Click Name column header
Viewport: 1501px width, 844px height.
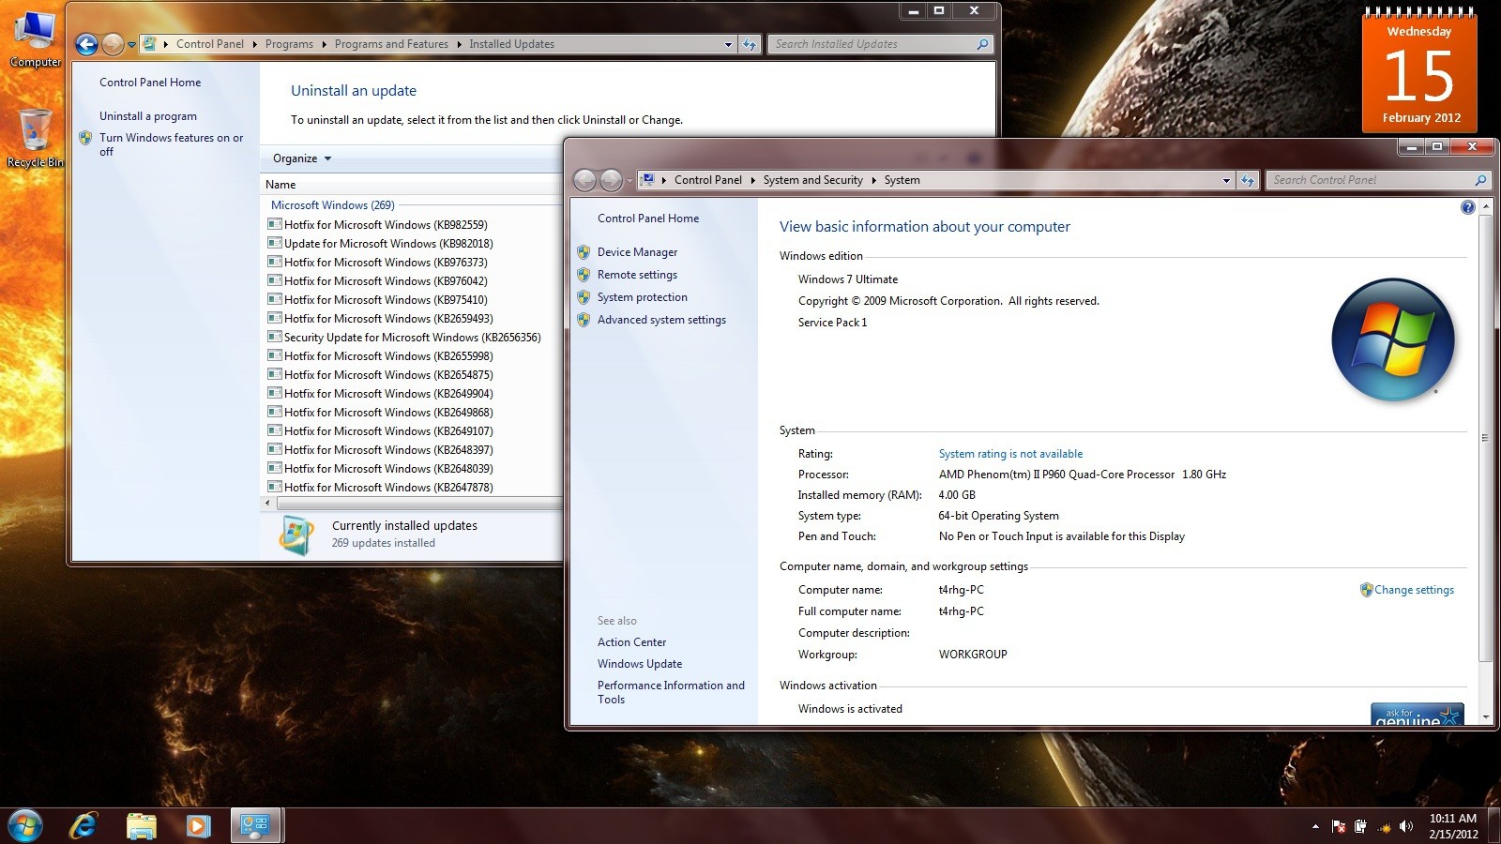click(280, 185)
